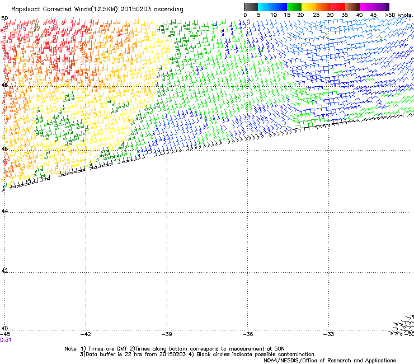Click the legend tick label '25'
The height and width of the screenshot is (364, 414).
tap(316, 15)
